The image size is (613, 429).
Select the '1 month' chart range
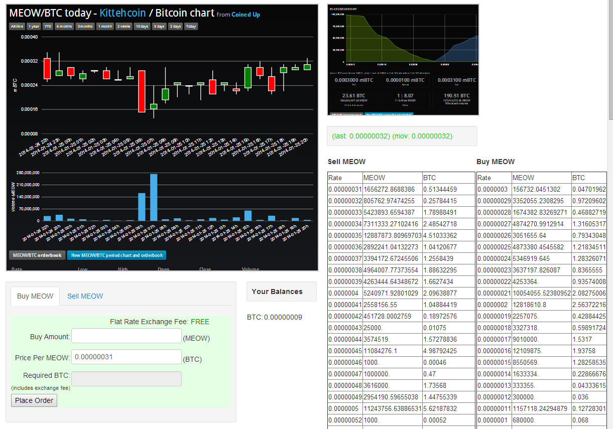pyautogui.click(x=105, y=26)
